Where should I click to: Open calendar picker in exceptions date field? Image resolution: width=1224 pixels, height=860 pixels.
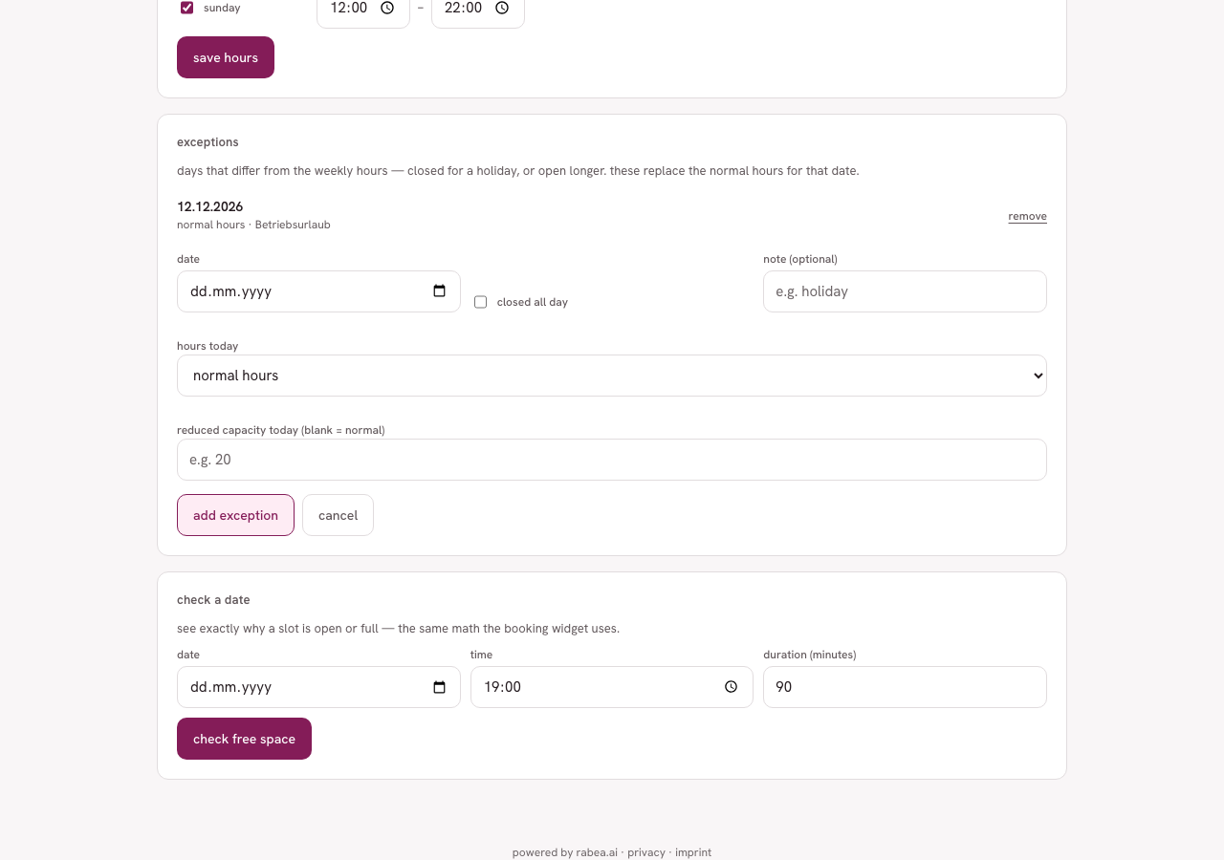[440, 291]
